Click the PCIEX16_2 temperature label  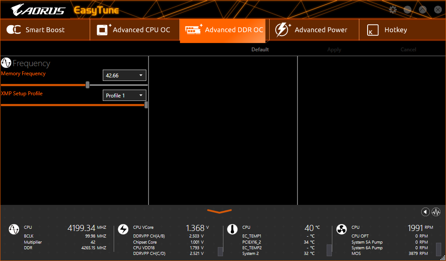pyautogui.click(x=252, y=242)
